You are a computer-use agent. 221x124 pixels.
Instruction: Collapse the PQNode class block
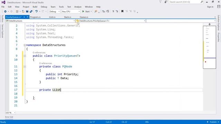click(x=25, y=66)
